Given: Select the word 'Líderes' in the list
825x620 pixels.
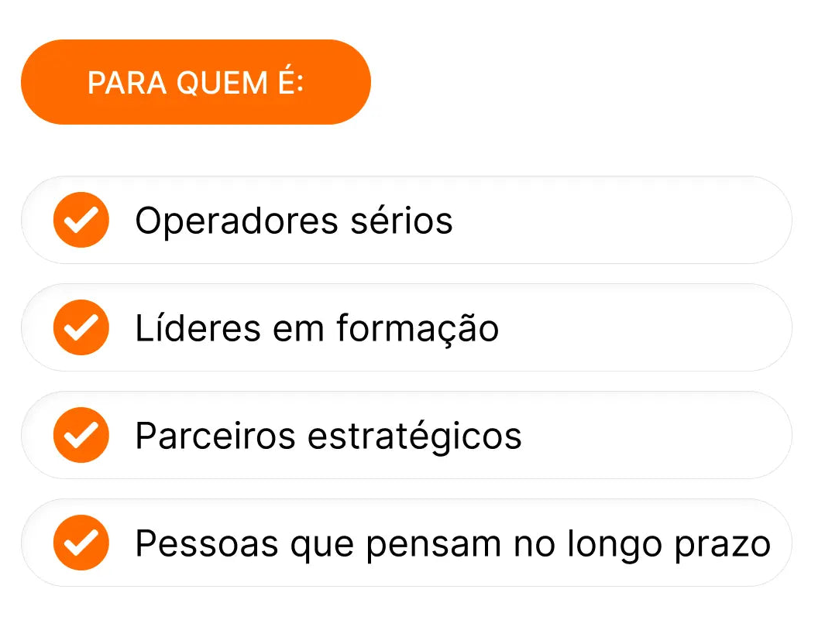Looking at the screenshot, I should tap(198, 328).
